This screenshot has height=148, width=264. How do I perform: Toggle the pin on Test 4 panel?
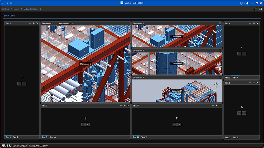[254, 23]
